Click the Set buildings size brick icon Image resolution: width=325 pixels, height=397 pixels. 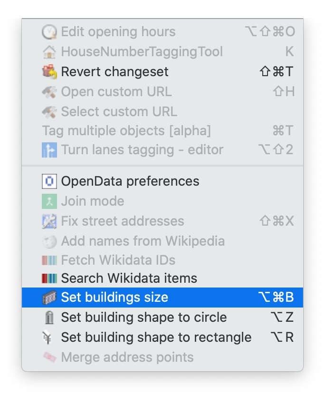pyautogui.click(x=49, y=297)
